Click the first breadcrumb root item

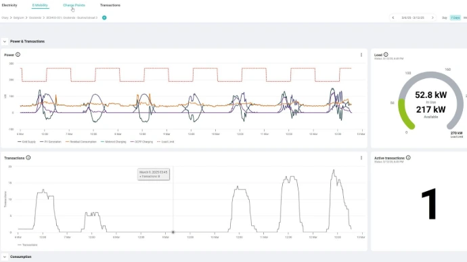click(5, 18)
